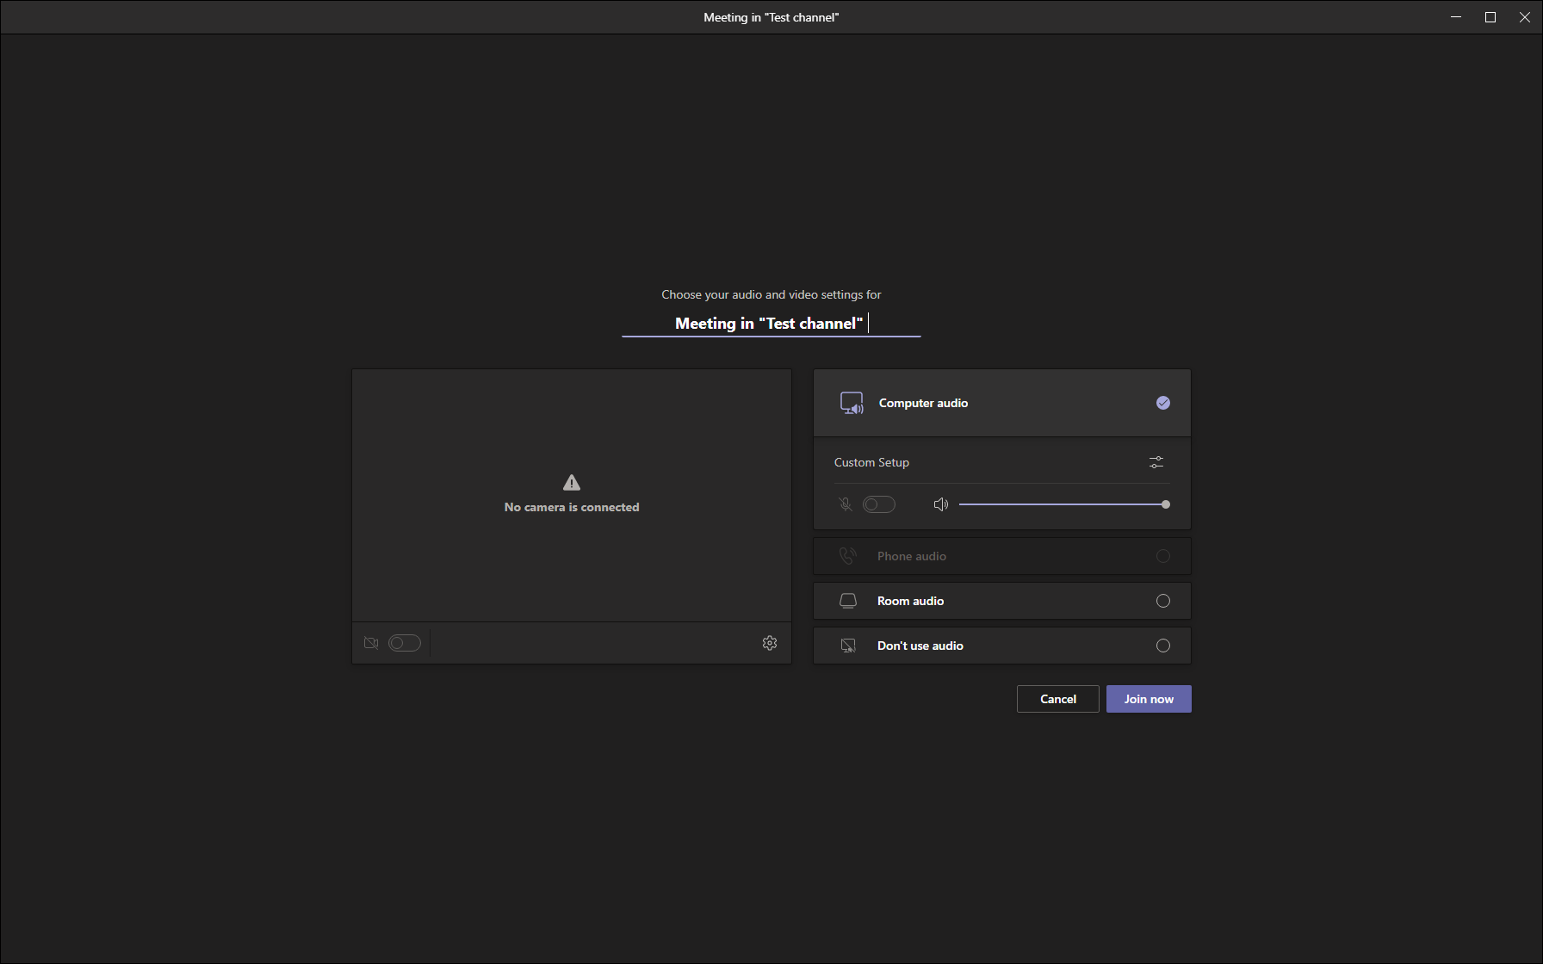
Task: Maximize the meeting window
Action: point(1490,17)
